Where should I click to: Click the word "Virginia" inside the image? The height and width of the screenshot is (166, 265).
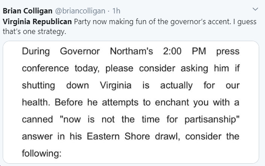[116, 85]
